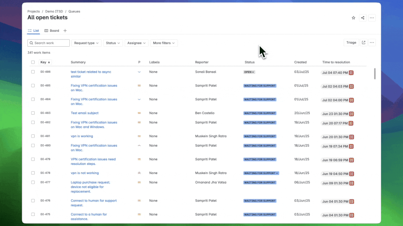Click the vertical scrollbar of the ticket list
This screenshot has width=403, height=226.
click(375, 74)
